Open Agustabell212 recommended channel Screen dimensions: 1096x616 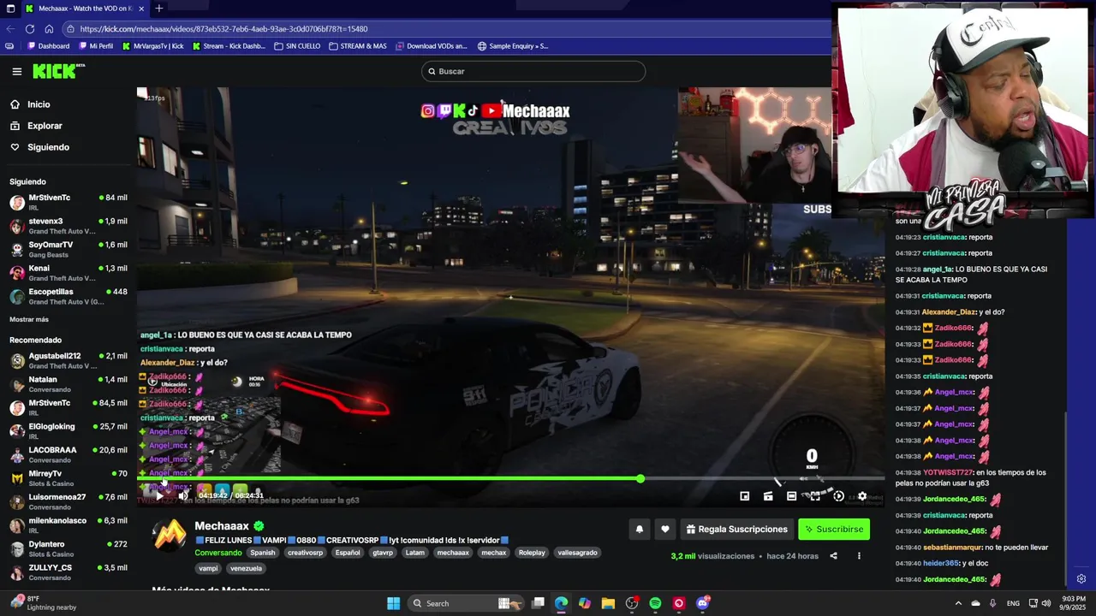click(68, 360)
